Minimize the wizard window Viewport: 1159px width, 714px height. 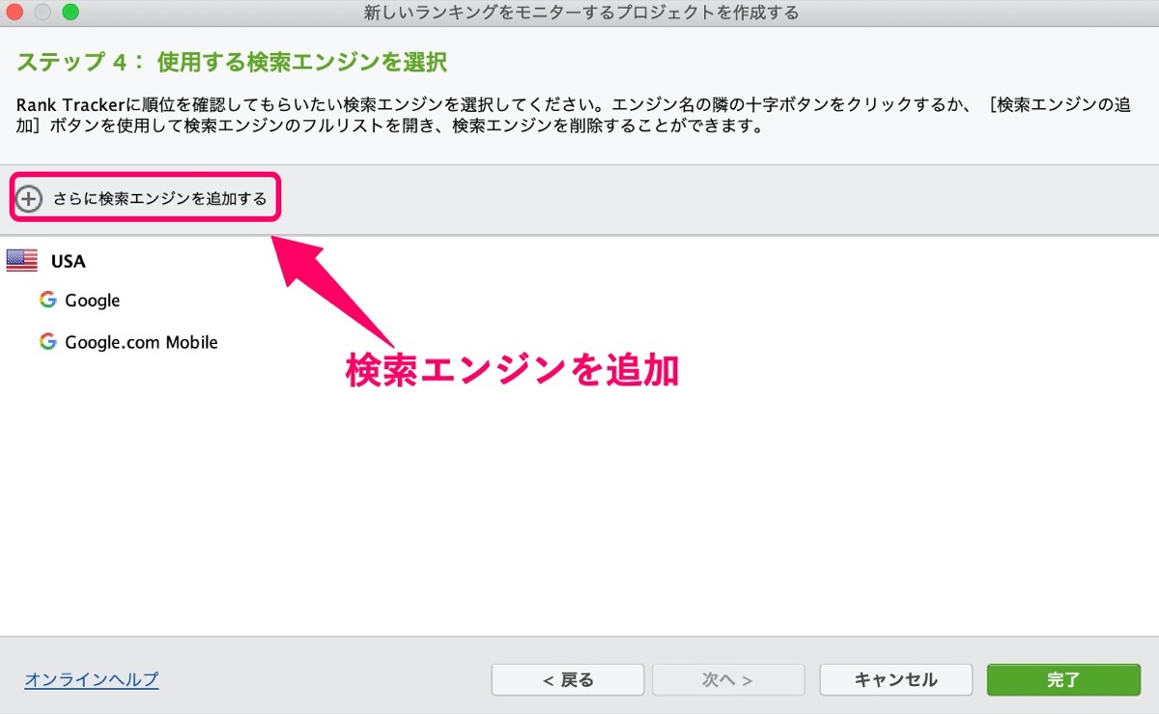point(42,13)
